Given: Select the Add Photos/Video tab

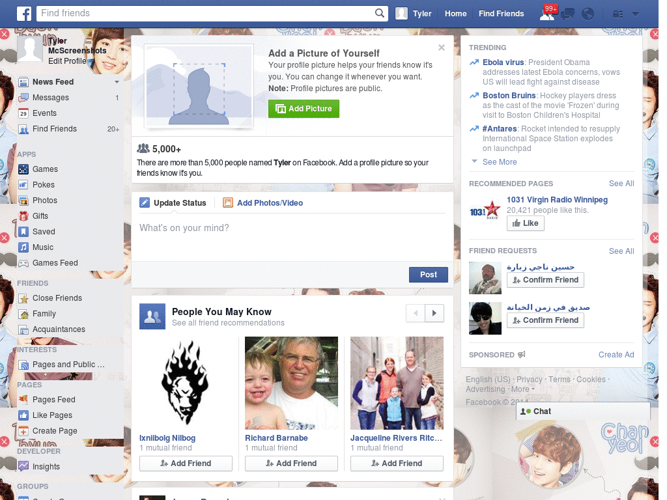Looking at the screenshot, I should [x=263, y=203].
